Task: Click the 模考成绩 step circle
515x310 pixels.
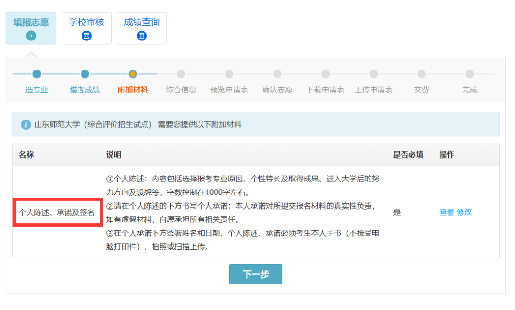Action: click(x=85, y=74)
